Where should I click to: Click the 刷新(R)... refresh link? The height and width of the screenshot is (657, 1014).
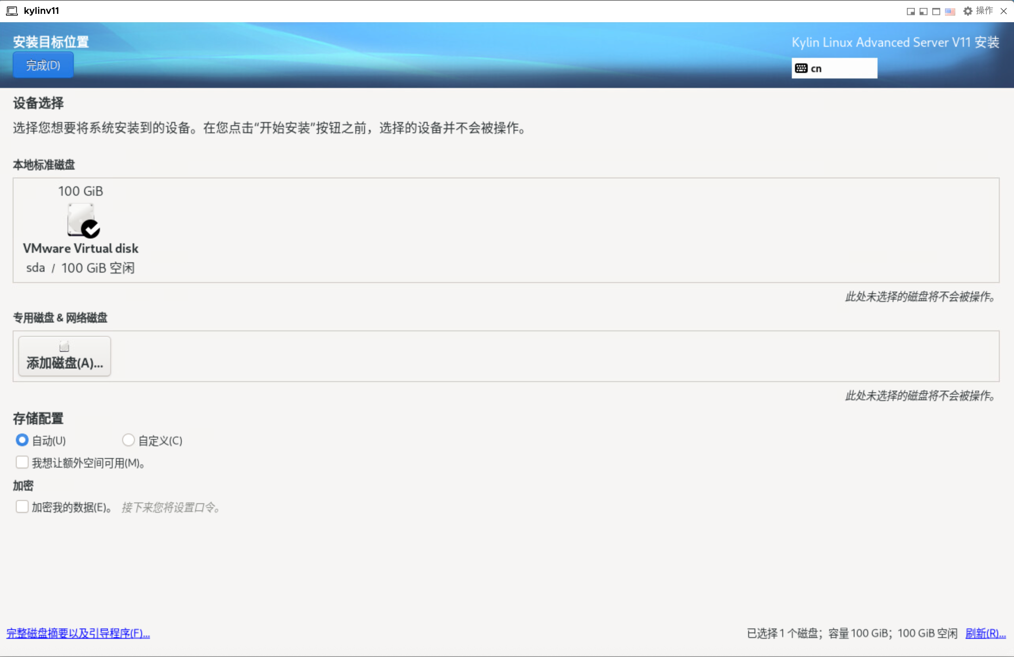point(985,633)
